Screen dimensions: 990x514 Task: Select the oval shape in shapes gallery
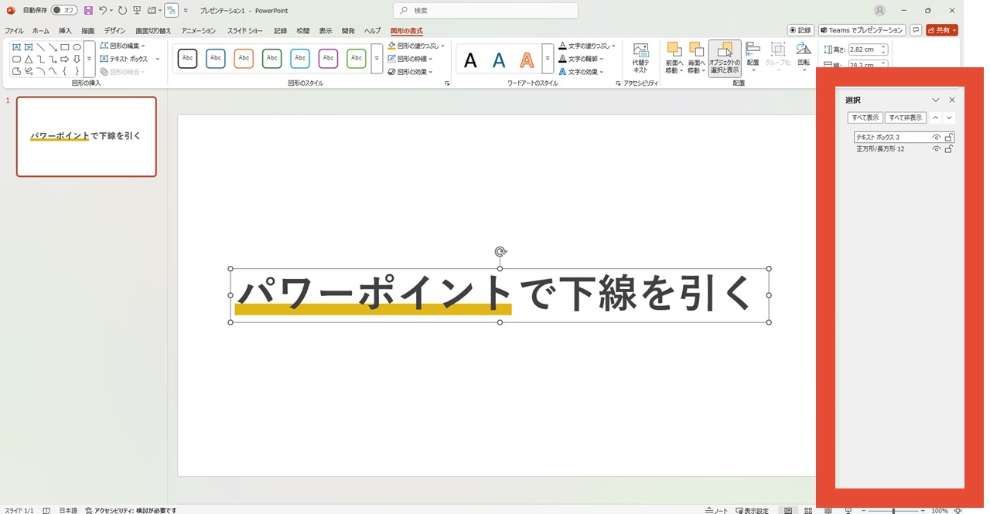click(77, 47)
